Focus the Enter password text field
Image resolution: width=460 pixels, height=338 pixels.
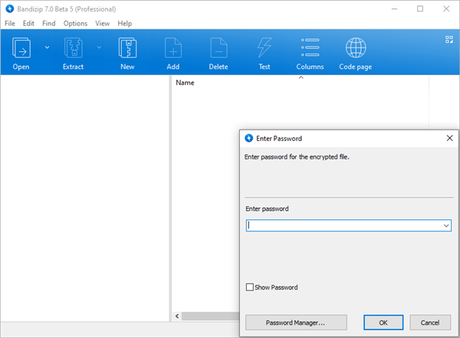point(343,226)
